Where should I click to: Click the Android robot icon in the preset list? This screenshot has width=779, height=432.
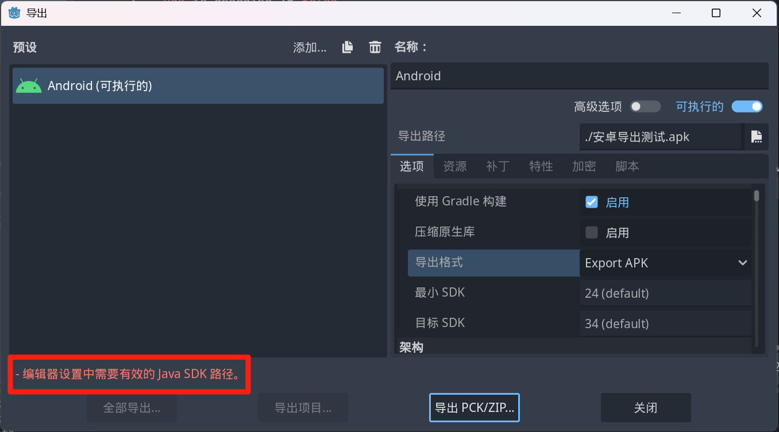pyautogui.click(x=29, y=86)
